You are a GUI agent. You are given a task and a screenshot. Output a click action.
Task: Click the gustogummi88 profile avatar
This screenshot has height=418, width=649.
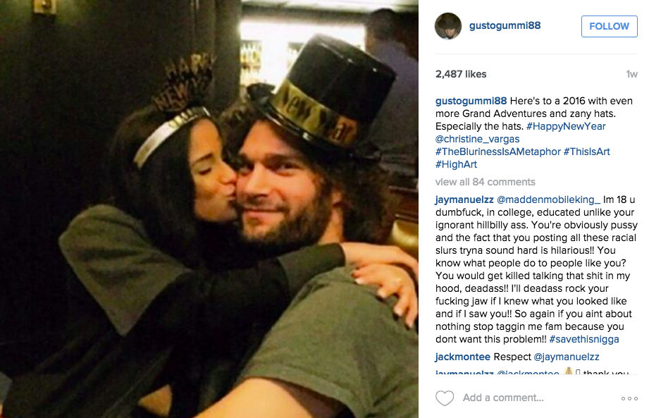[x=448, y=26]
